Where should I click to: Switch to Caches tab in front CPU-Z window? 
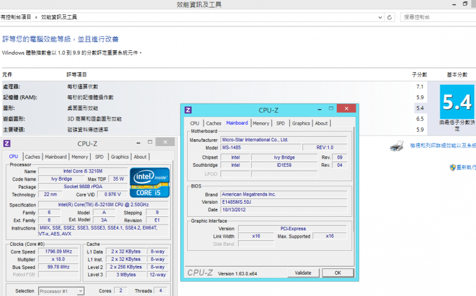coord(214,124)
